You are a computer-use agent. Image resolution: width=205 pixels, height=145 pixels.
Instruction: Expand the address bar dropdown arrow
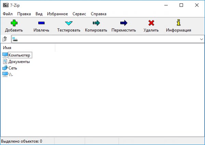point(202,39)
